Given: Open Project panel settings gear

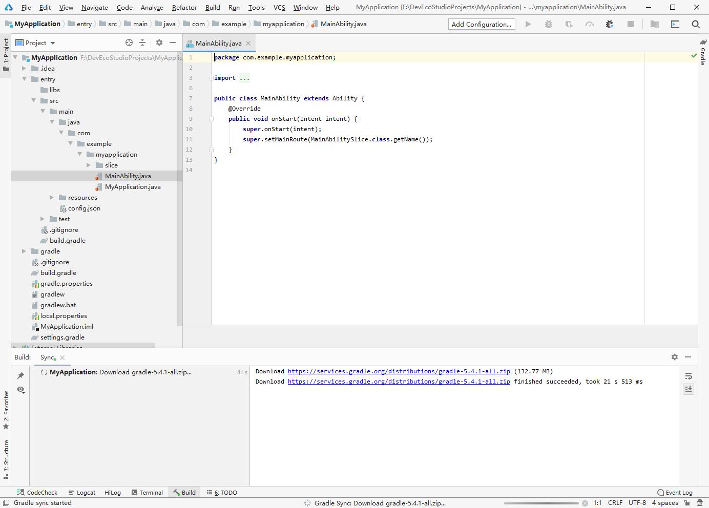Looking at the screenshot, I should [159, 43].
